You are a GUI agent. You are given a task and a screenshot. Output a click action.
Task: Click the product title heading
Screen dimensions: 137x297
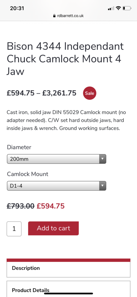[x=65, y=59]
